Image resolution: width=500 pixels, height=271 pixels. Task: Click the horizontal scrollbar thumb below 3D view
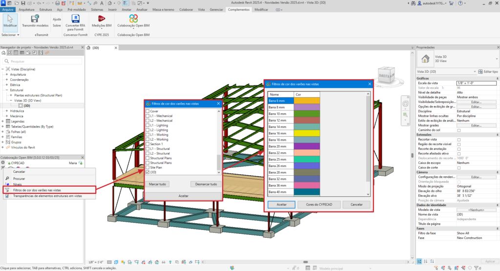(x=306, y=262)
